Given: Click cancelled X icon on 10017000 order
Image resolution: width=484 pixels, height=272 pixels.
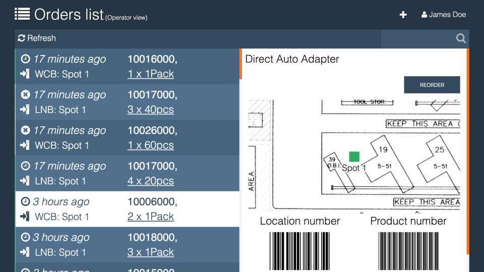Looking at the screenshot, I should (25, 94).
